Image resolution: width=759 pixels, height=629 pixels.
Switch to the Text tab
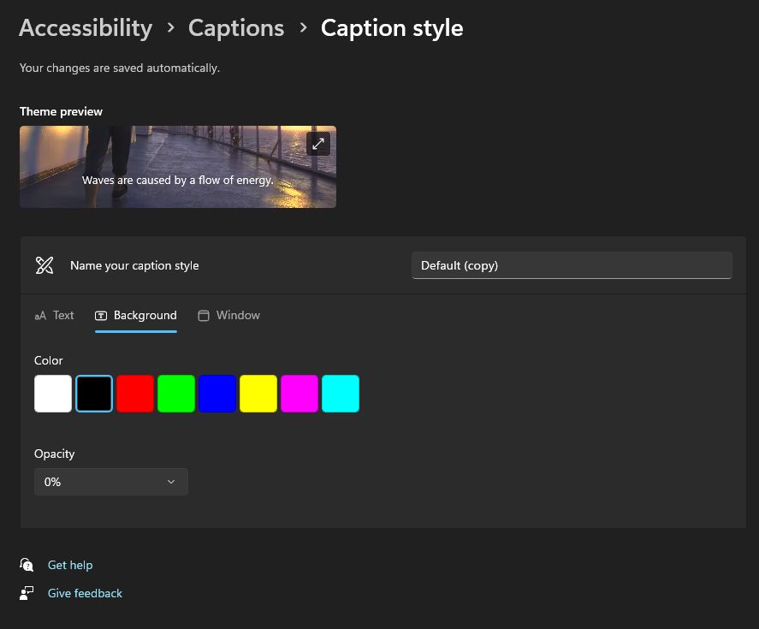tap(62, 315)
